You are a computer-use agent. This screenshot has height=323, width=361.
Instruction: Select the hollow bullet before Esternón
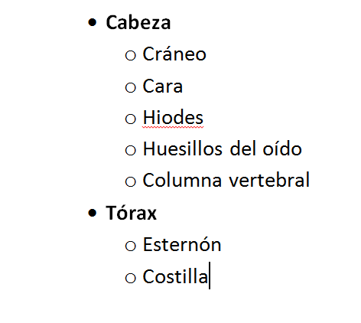pyautogui.click(x=131, y=246)
